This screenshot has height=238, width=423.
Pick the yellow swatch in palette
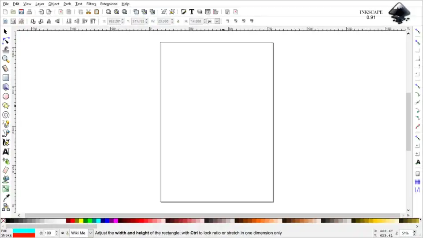pos(82,221)
